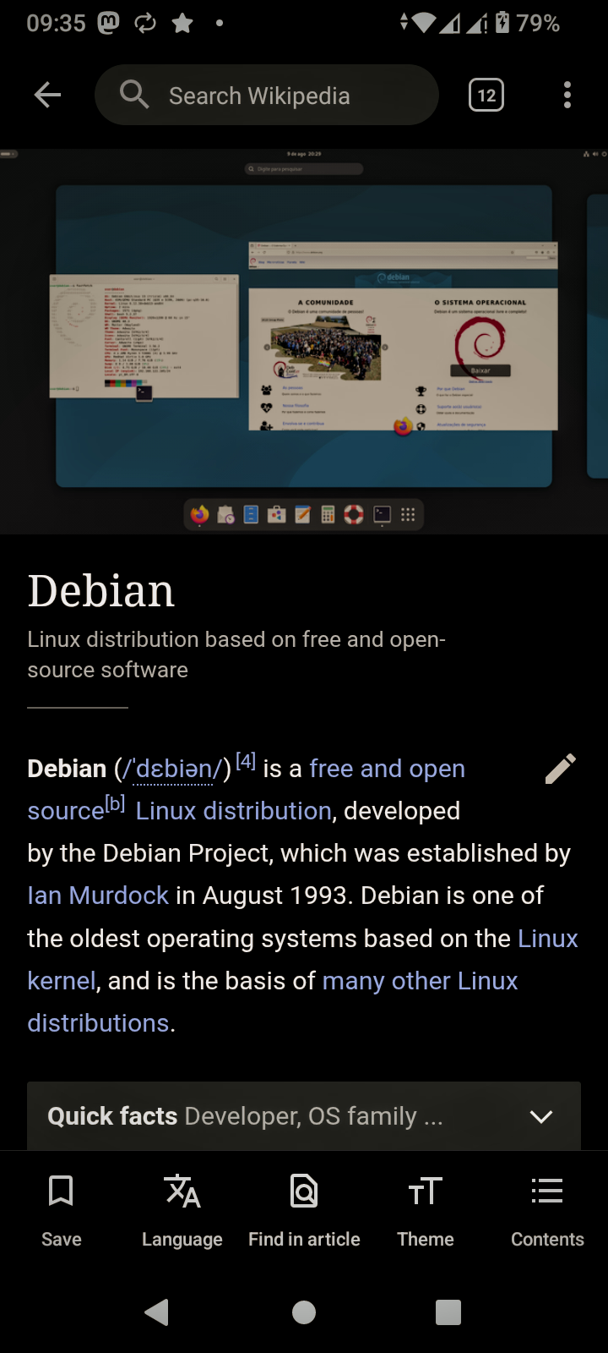Viewport: 608px width, 1353px height.
Task: Tap the Quick facts Developer, OS family label
Action: (x=245, y=1117)
